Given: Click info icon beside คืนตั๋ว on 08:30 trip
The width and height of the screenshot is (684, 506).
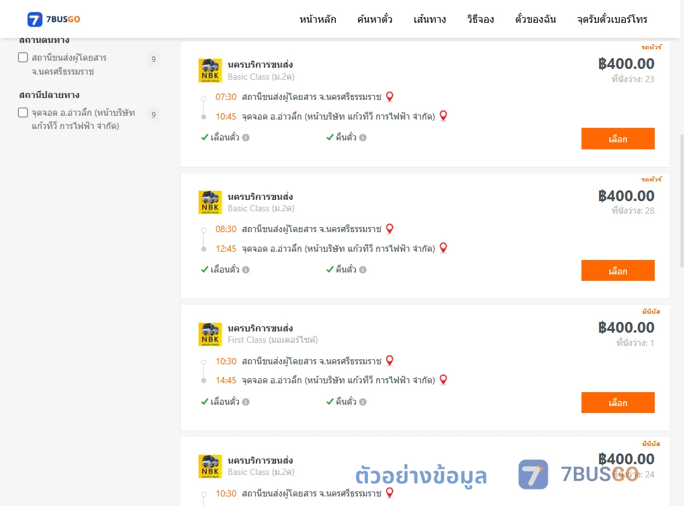Looking at the screenshot, I should (363, 270).
